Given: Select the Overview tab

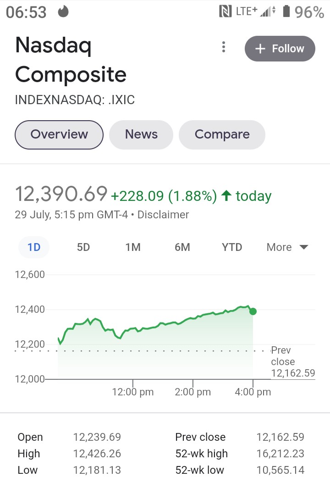Looking at the screenshot, I should coord(59,134).
